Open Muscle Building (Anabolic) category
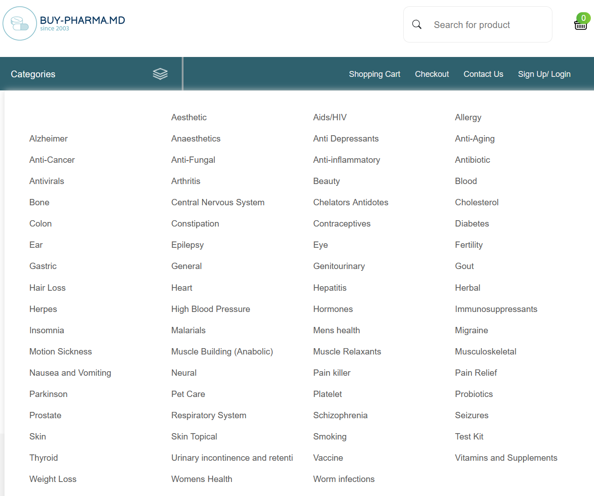Image resolution: width=594 pixels, height=496 pixels. (222, 352)
